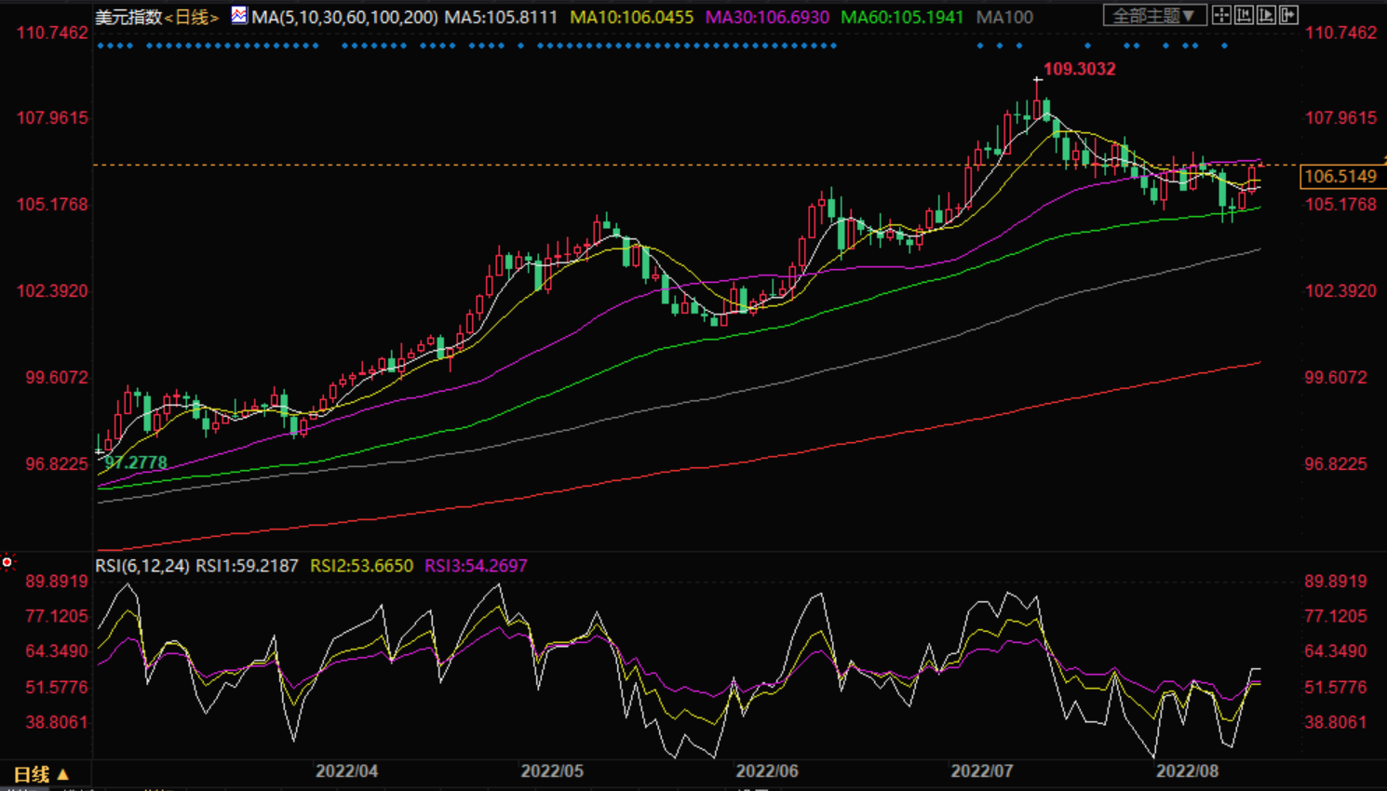Click the 109.3032 high price marker

(x=1079, y=69)
